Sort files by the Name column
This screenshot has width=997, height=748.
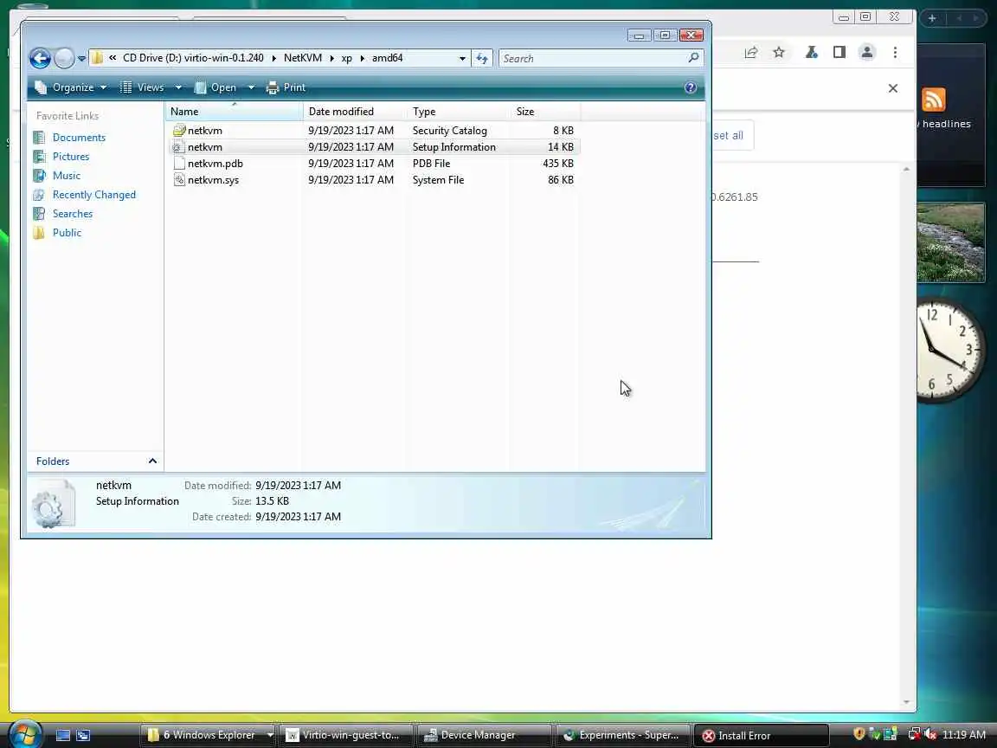tap(234, 112)
